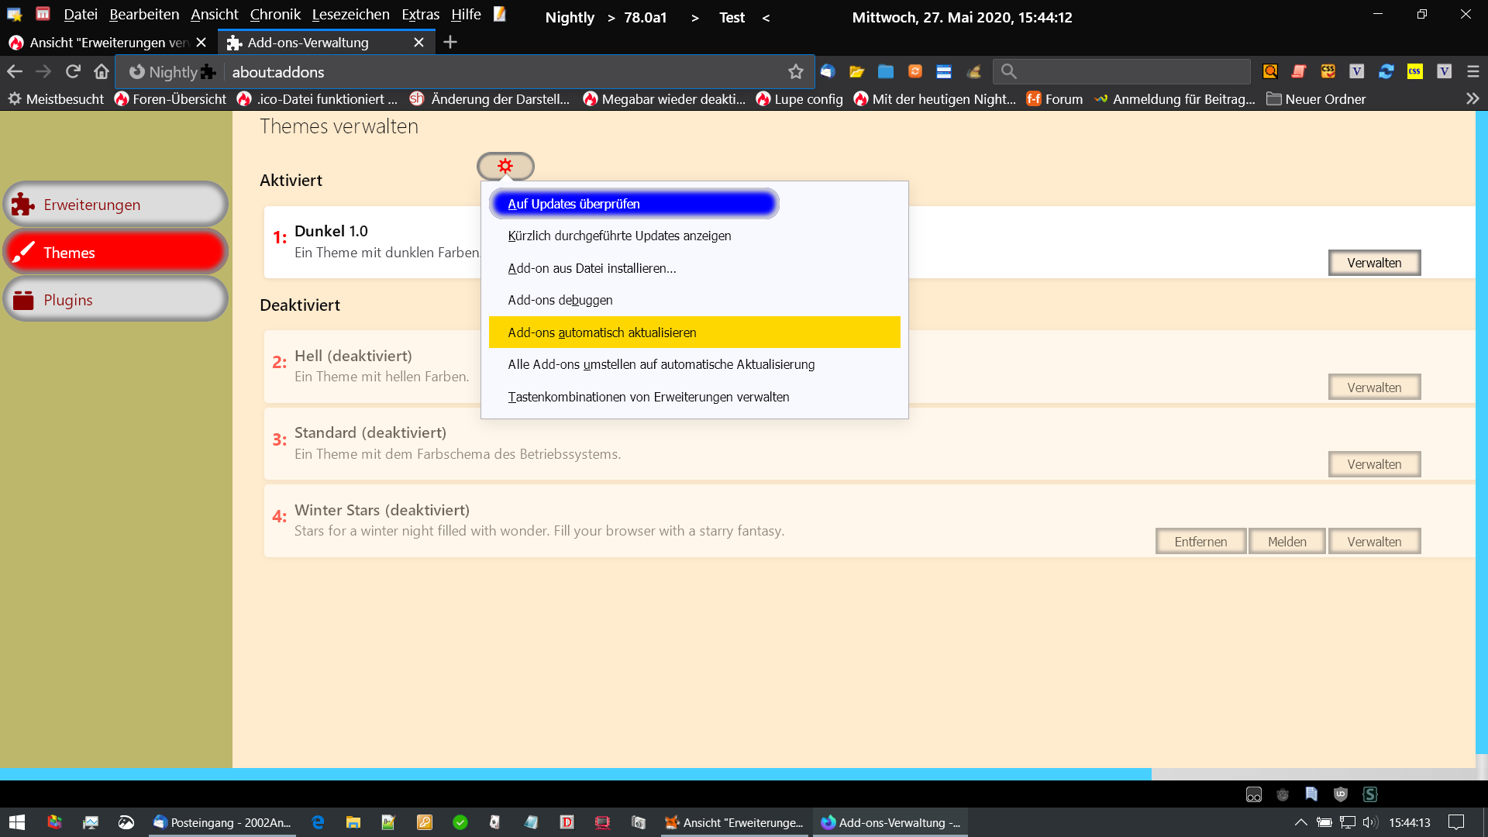The width and height of the screenshot is (1488, 837).
Task: Click Add-on aus Datei installieren entry
Action: click(x=591, y=268)
